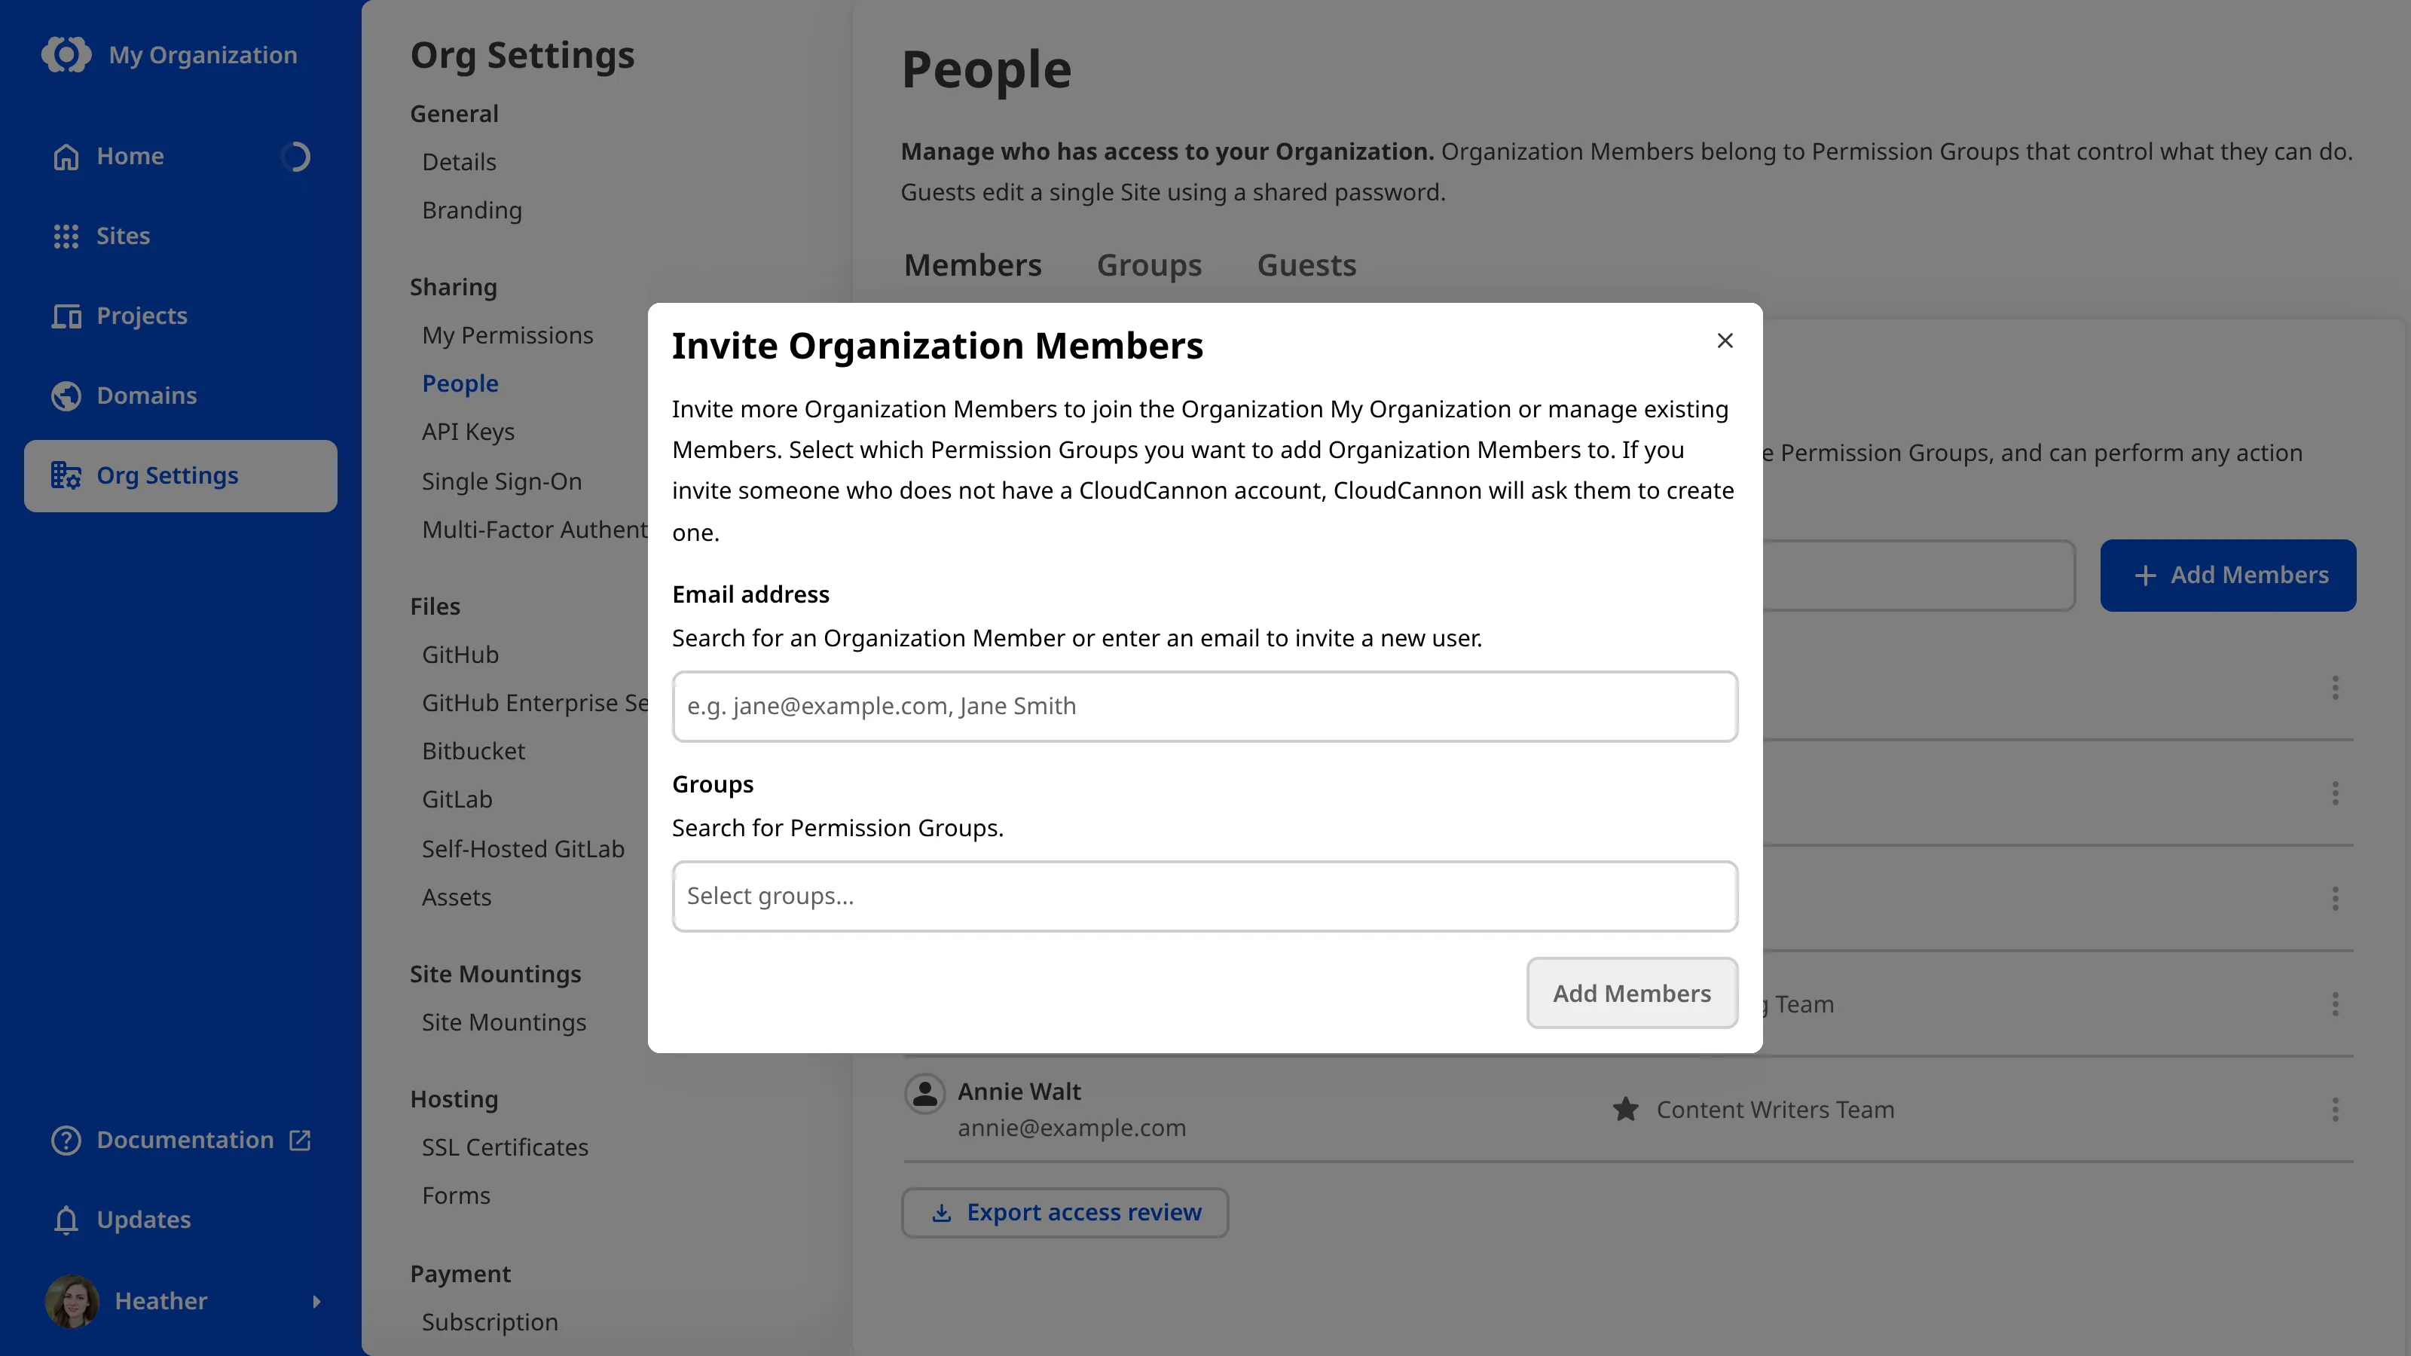Click the Add Members button in dialog
Image resolution: width=2411 pixels, height=1356 pixels.
(1631, 993)
